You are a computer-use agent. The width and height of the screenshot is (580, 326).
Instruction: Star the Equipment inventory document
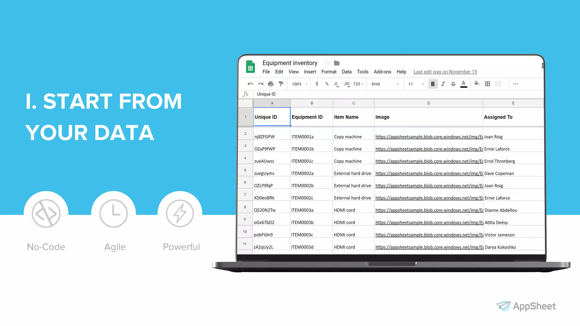point(327,63)
